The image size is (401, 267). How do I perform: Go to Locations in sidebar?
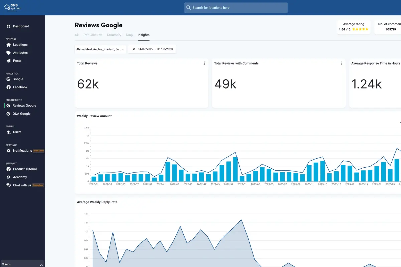tap(20, 45)
